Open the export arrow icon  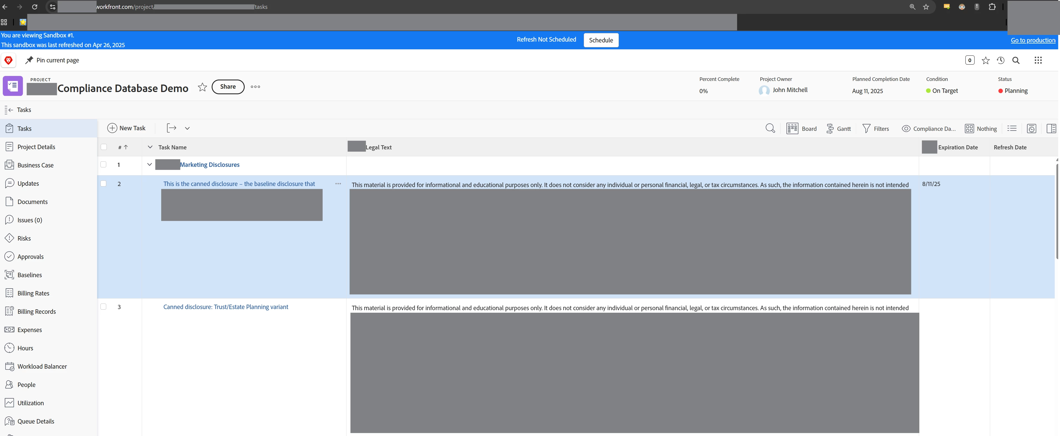[172, 128]
